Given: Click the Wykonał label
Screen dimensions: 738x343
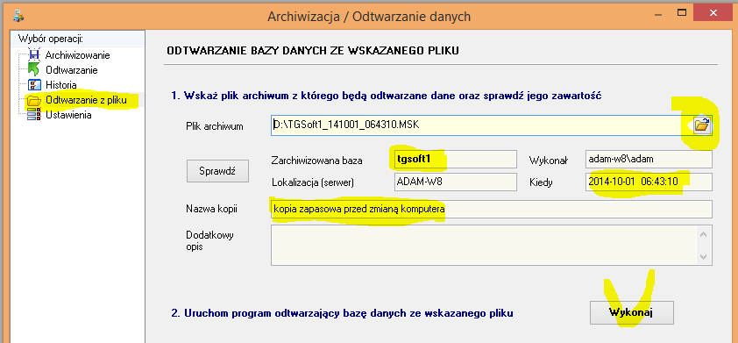Looking at the screenshot, I should 549,161.
